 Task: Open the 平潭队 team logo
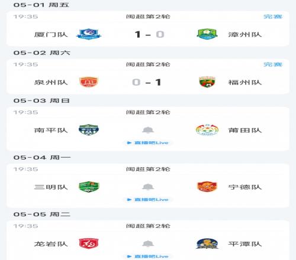point(207,243)
